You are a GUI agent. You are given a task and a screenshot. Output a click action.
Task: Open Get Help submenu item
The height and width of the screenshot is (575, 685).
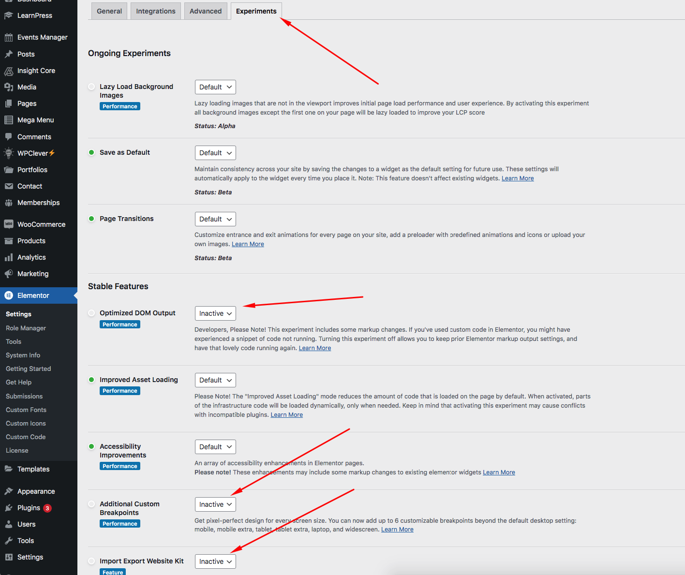[18, 382]
